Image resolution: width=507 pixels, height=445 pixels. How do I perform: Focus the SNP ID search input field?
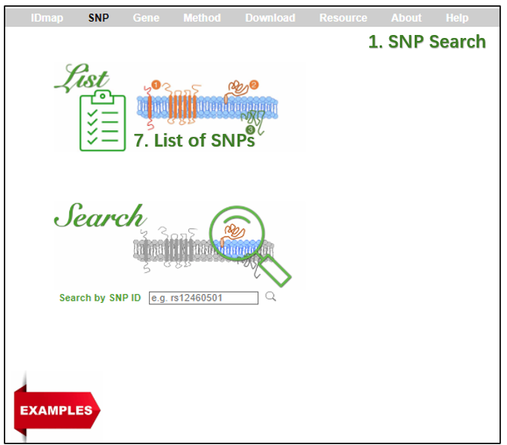point(203,298)
